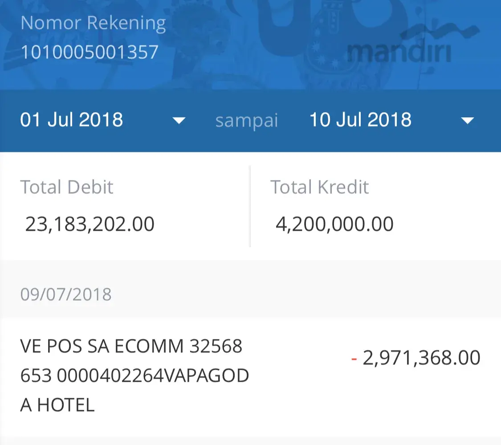Tap the 10 Jul 2018 end date
The height and width of the screenshot is (445, 501).
click(x=360, y=120)
